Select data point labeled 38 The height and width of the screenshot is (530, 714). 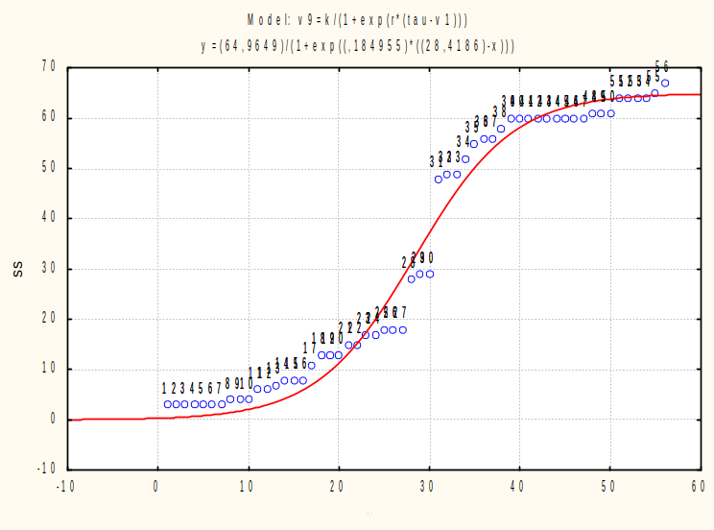coord(501,129)
